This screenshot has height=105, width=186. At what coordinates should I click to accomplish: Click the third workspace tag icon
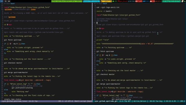coord(9,1)
